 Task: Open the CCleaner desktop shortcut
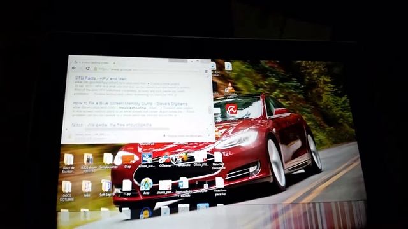click(x=165, y=160)
